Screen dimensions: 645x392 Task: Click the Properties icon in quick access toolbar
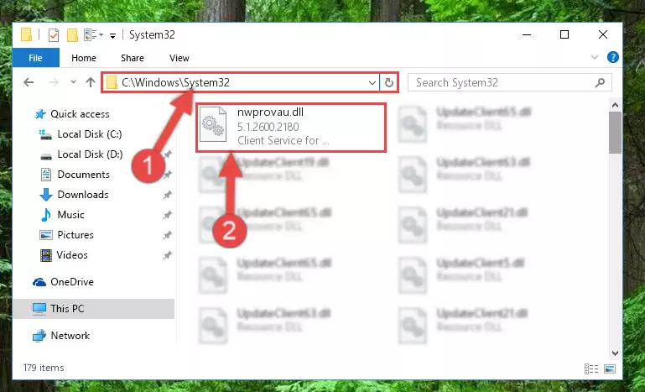click(x=54, y=35)
